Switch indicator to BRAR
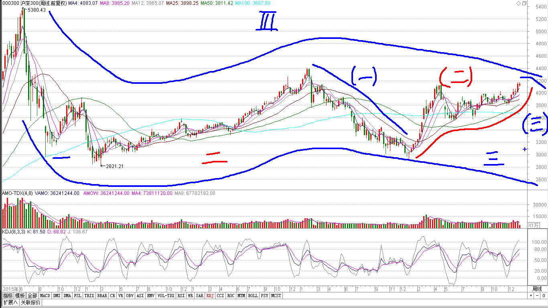 point(102,296)
